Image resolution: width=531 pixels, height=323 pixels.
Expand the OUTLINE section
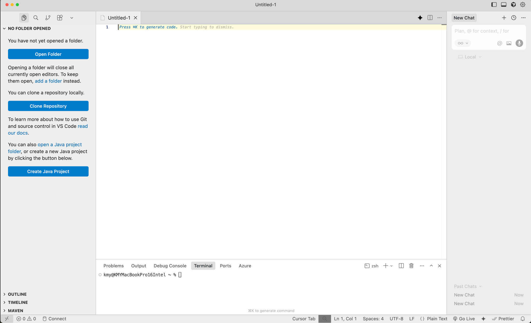coord(17,294)
